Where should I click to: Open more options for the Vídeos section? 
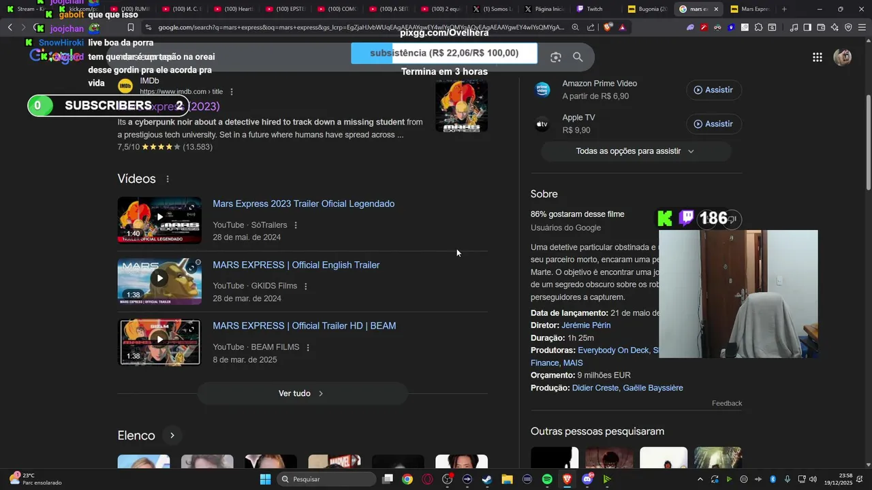pyautogui.click(x=168, y=179)
